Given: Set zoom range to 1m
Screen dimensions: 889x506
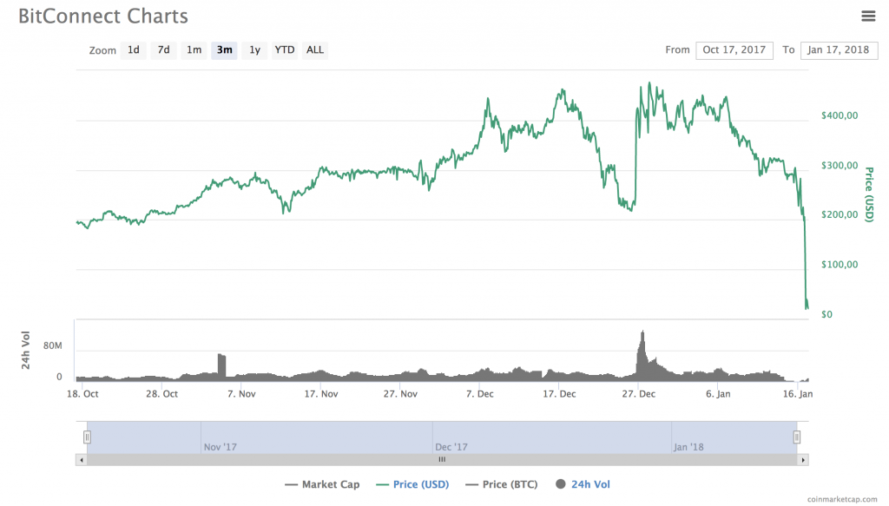Looking at the screenshot, I should [194, 49].
